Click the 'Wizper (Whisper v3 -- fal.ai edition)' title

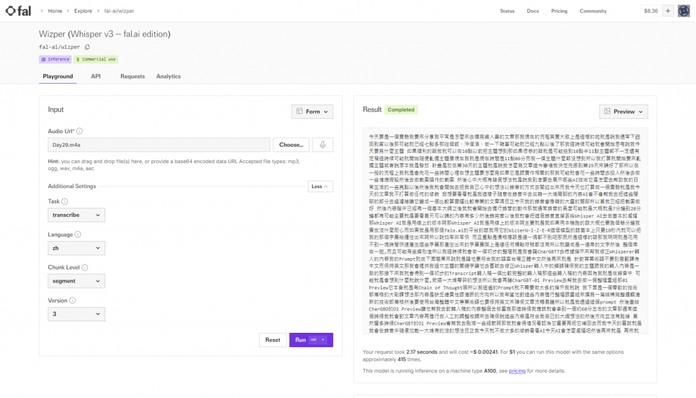click(x=104, y=34)
